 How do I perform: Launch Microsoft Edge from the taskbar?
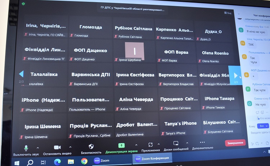(57, 162)
